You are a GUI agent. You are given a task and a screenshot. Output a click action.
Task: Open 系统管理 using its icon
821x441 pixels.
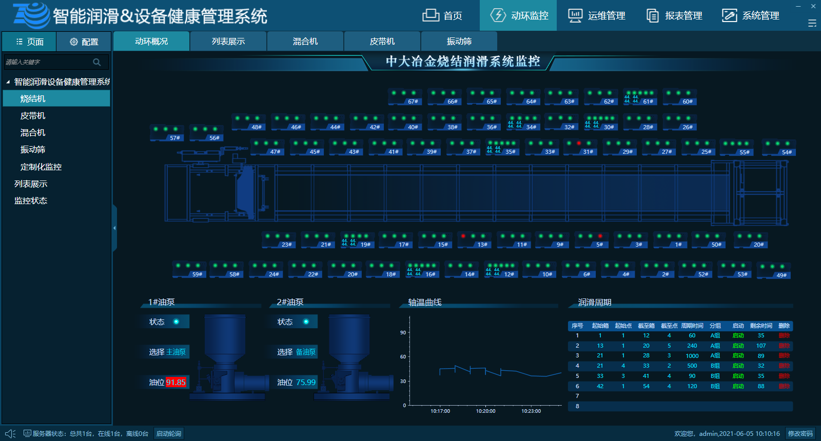pos(729,15)
